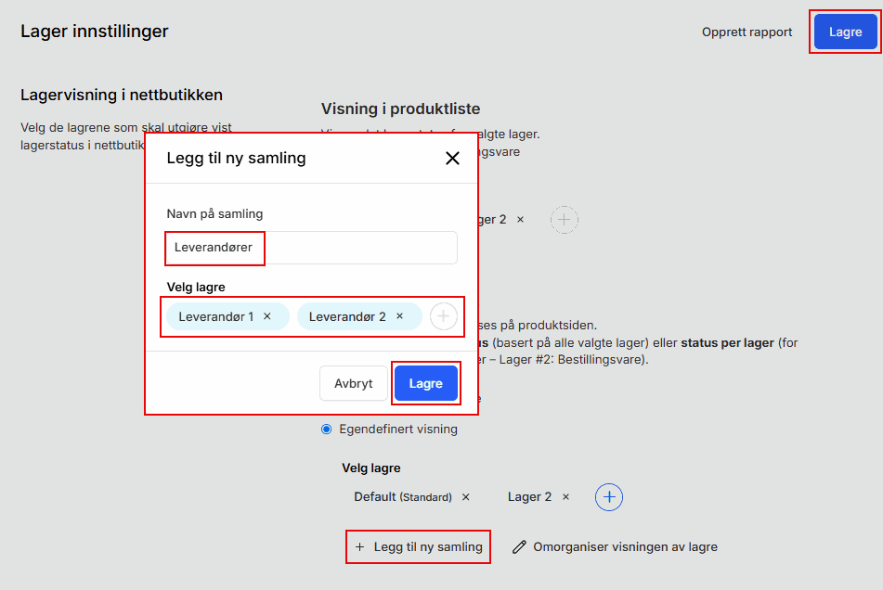Remove Lager 2 in Visning i produktliste
The width and height of the screenshot is (883, 590).
[x=521, y=220]
